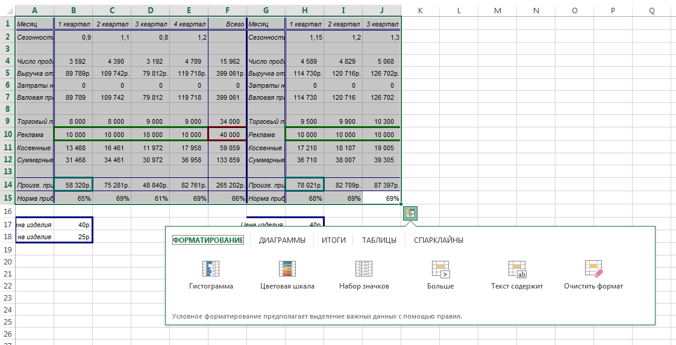Apply Набор значков icon set

(364, 275)
